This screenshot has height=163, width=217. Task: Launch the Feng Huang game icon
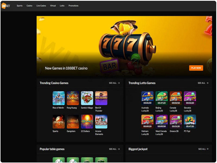click(73, 98)
